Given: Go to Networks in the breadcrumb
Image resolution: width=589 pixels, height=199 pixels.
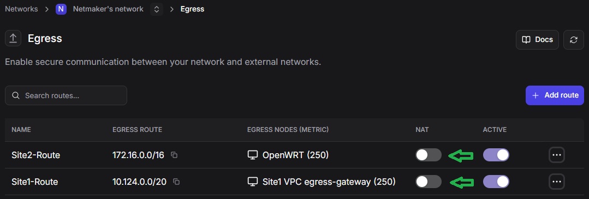Looking at the screenshot, I should click(x=21, y=9).
